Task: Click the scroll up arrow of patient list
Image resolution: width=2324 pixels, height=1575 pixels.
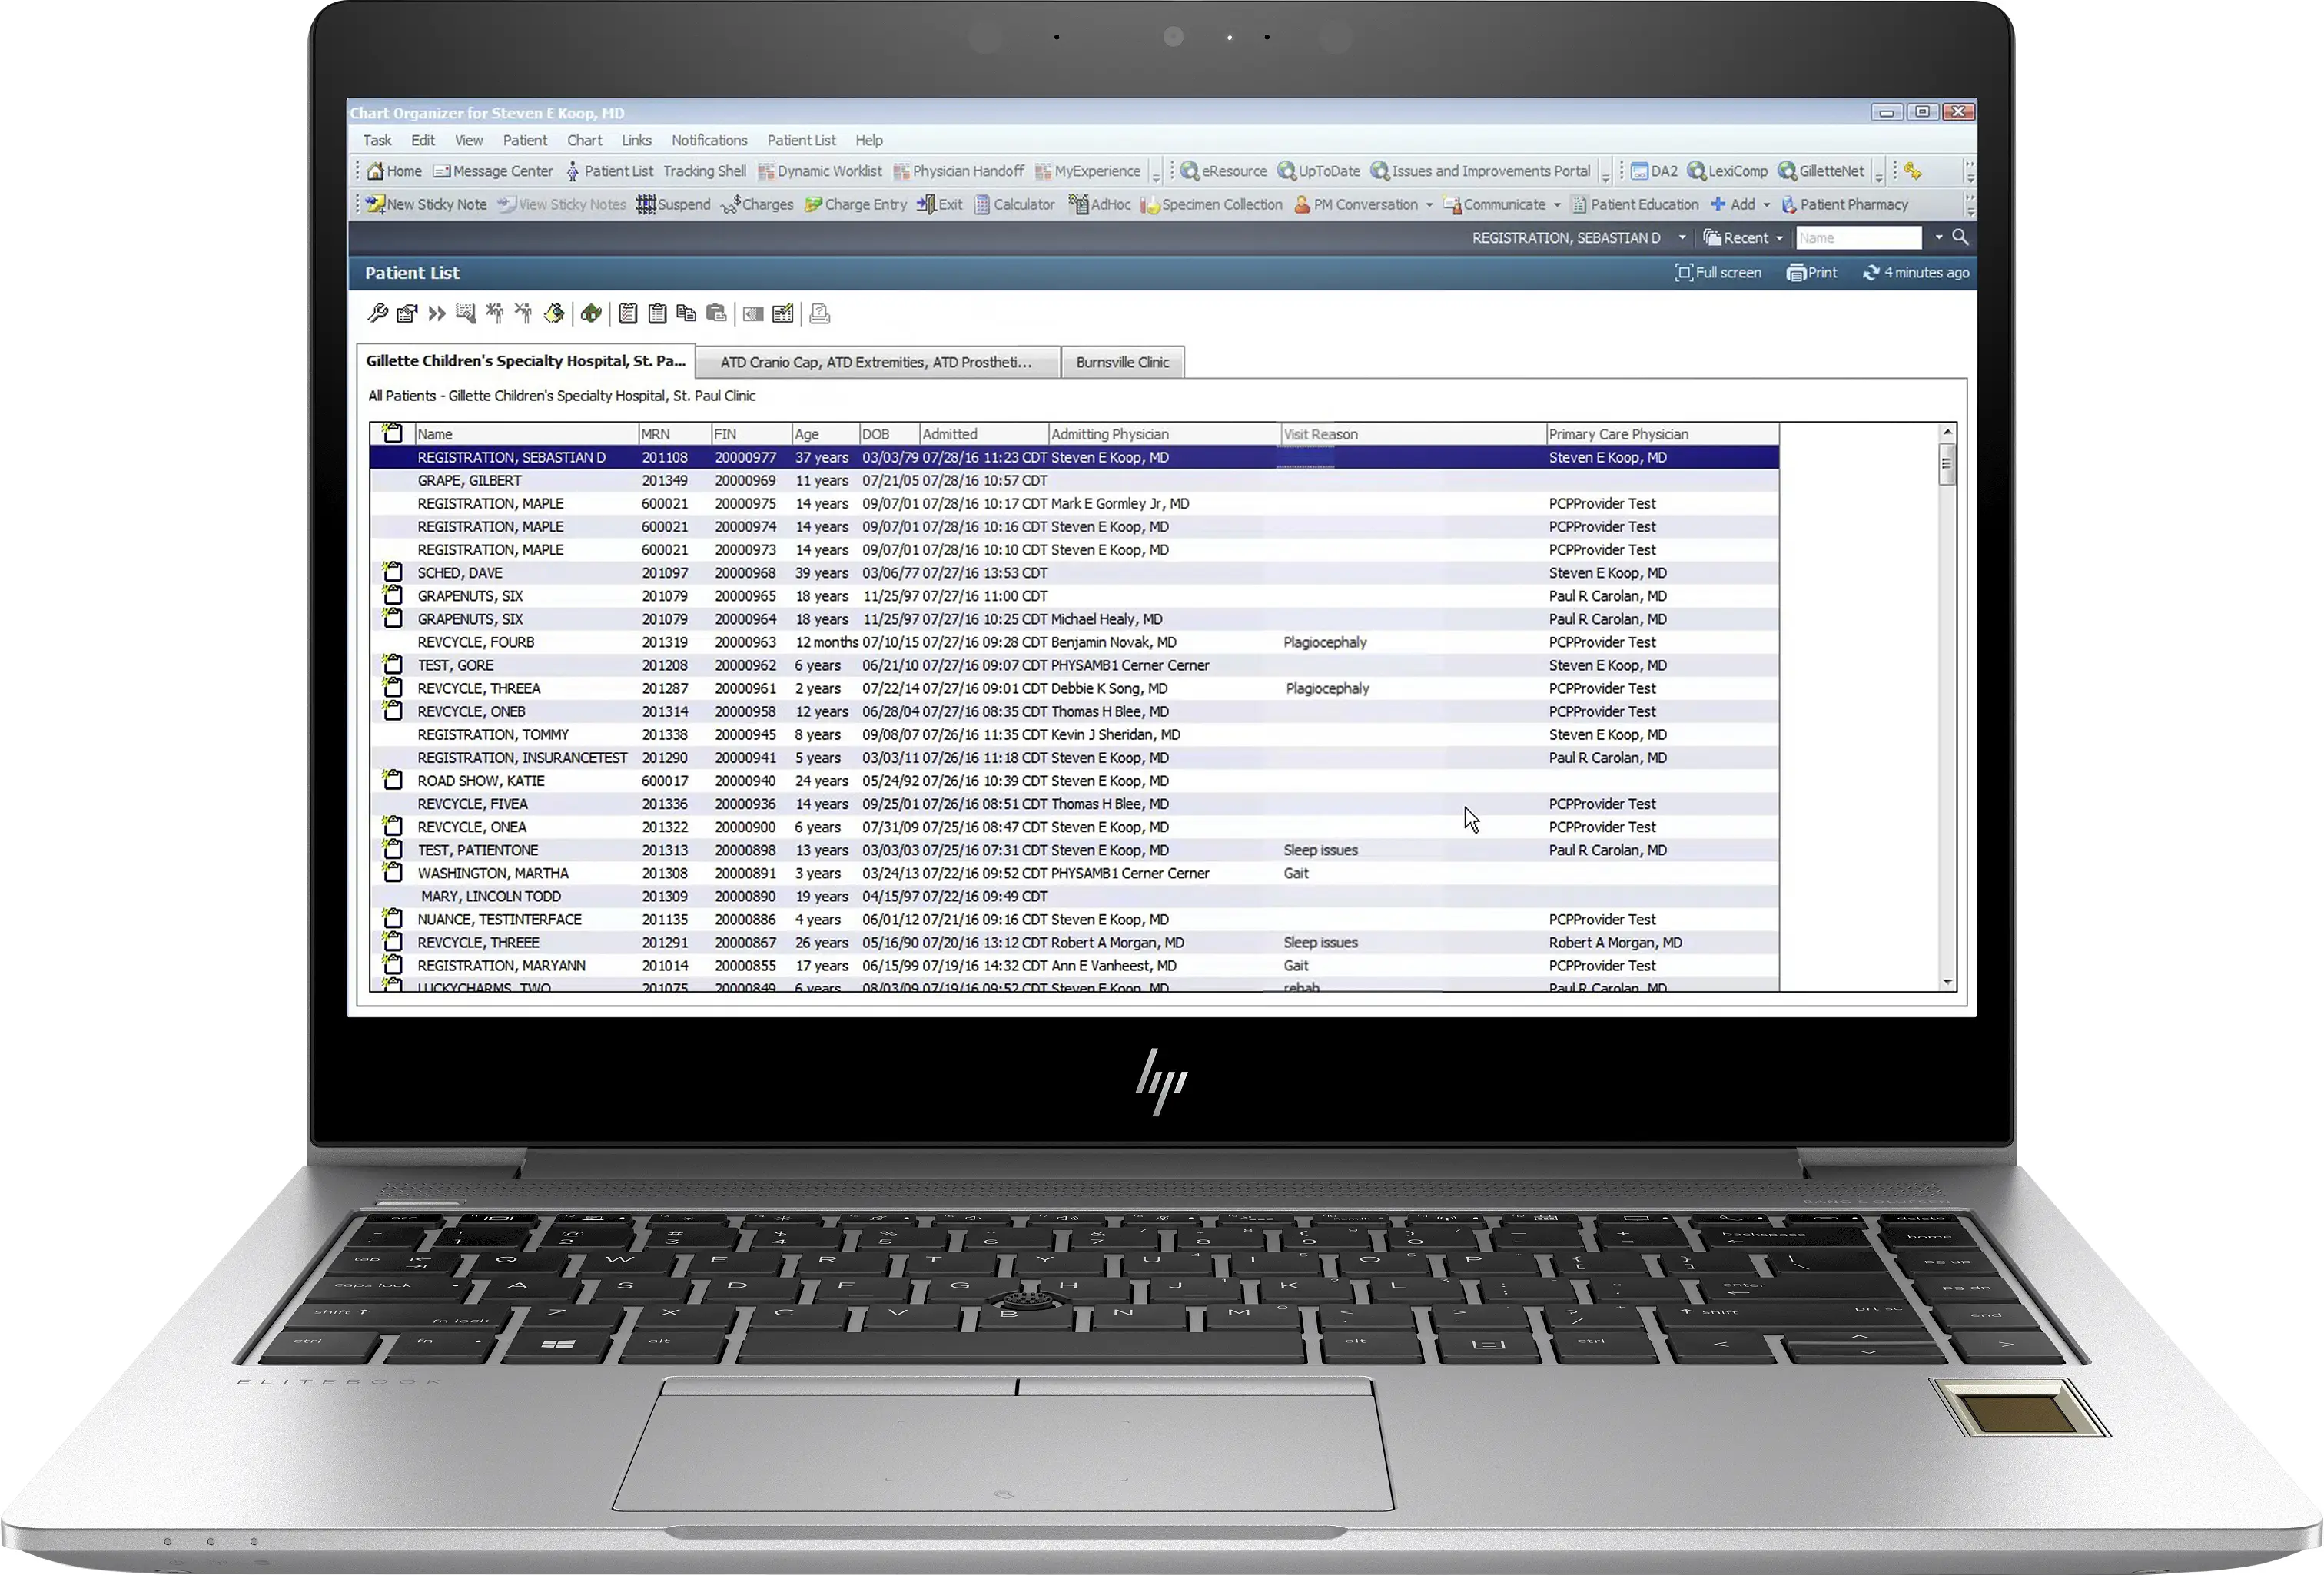Action: click(1947, 432)
